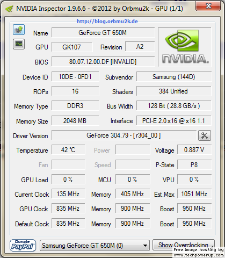Open the GPU selection dropdown

tap(95, 245)
